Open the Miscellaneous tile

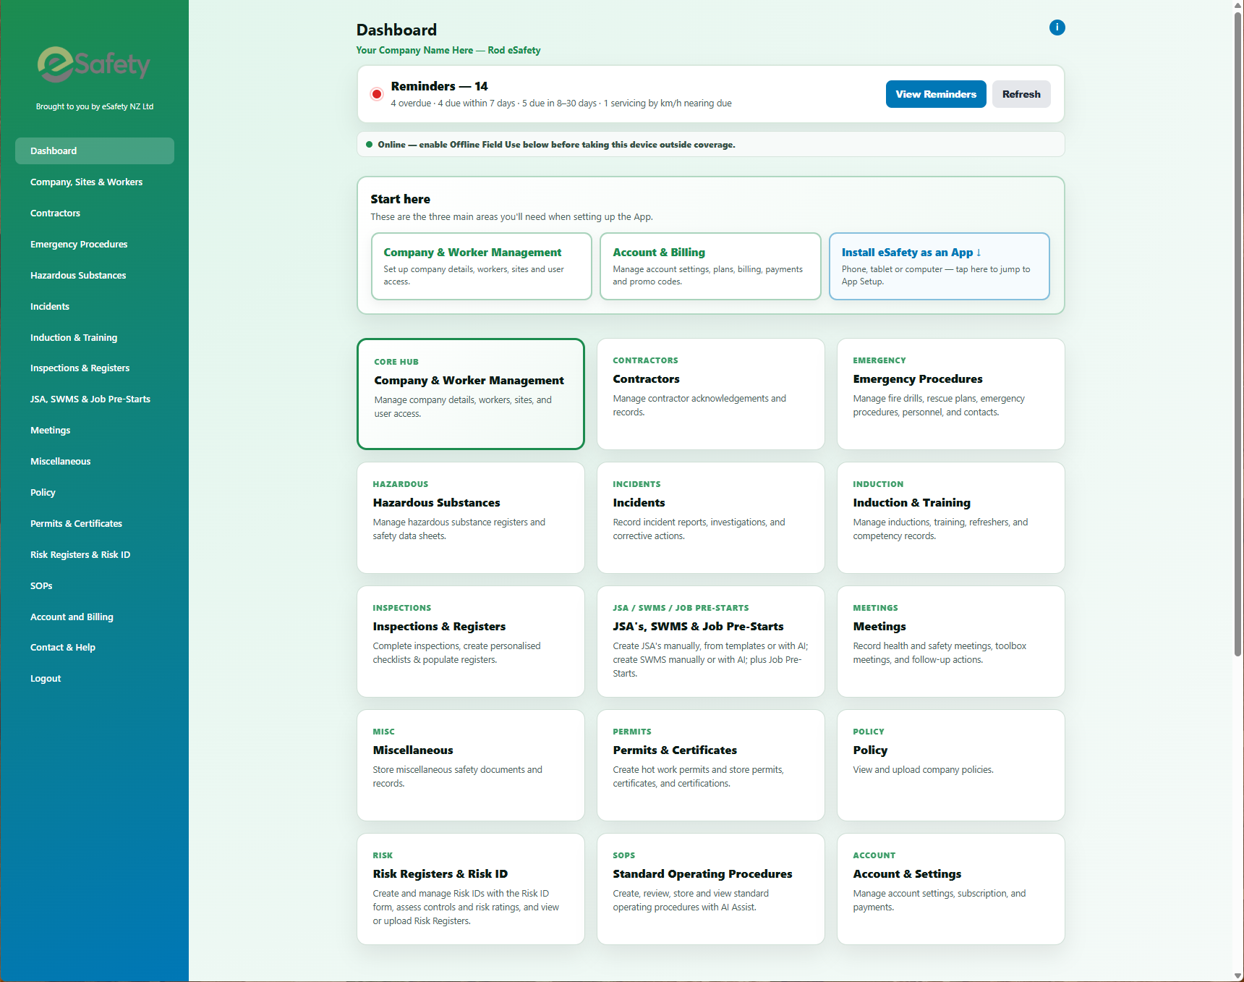coord(471,765)
